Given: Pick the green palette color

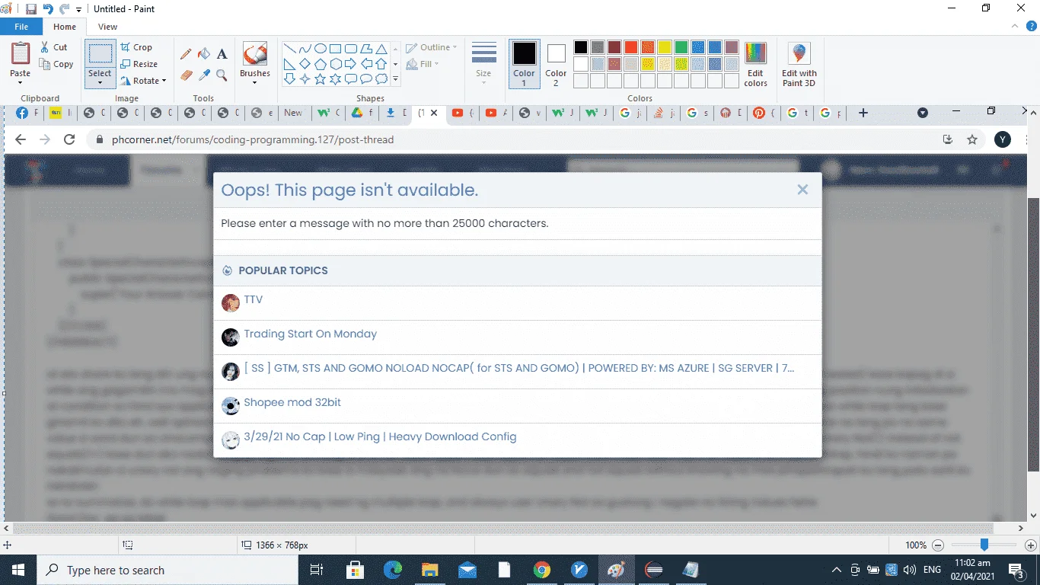Looking at the screenshot, I should pyautogui.click(x=681, y=47).
